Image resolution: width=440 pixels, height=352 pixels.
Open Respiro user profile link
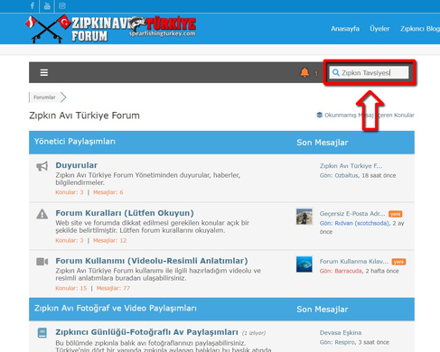click(x=344, y=342)
